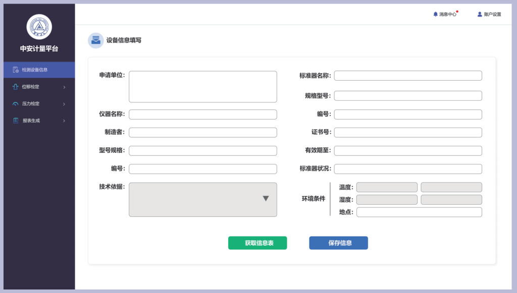Open the 报表生成 menu item
This screenshot has width=517, height=293.
[39, 121]
